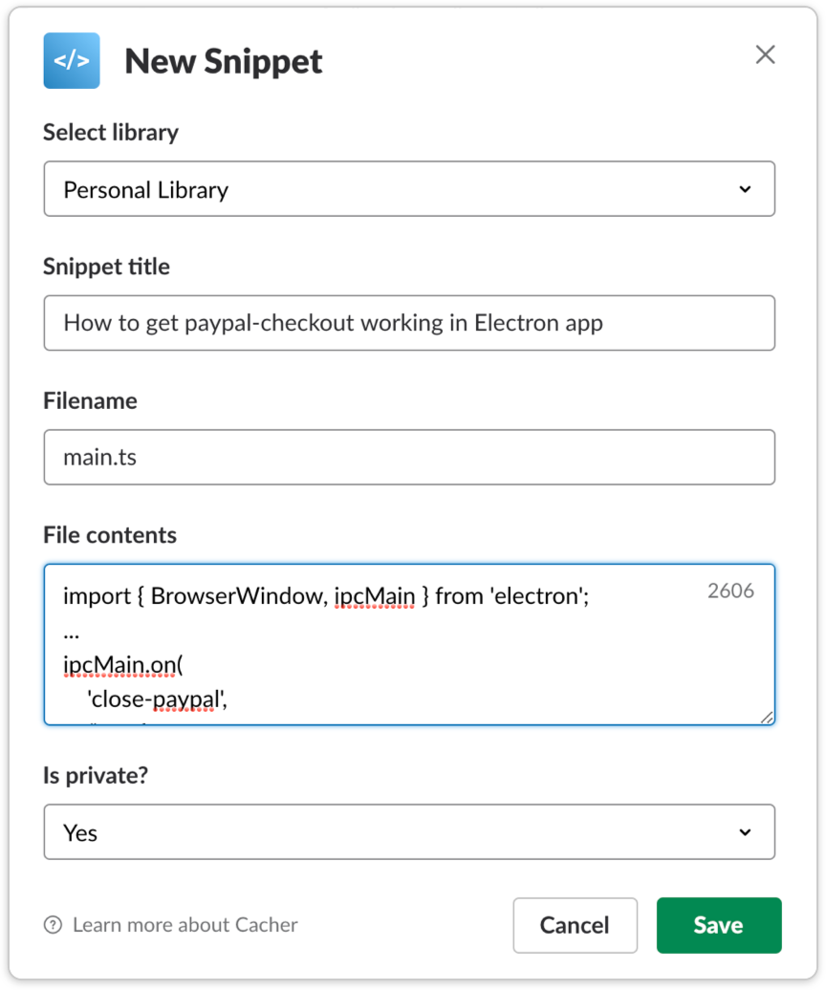The width and height of the screenshot is (826, 990).
Task: Click the Is private? label
Action: tap(96, 775)
